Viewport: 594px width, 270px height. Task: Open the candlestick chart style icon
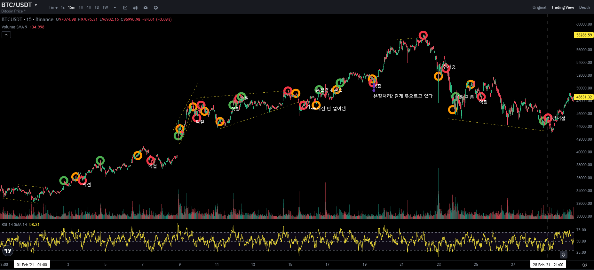(135, 7)
